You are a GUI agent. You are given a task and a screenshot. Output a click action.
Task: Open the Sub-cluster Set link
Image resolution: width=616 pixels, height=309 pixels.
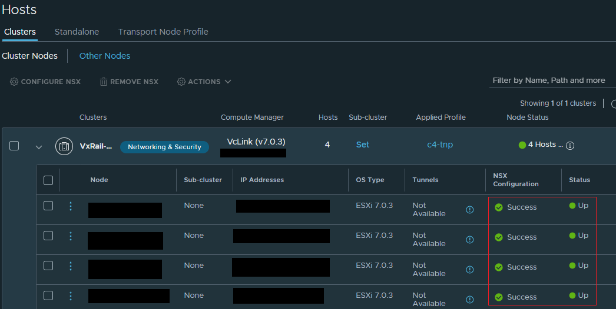(363, 145)
